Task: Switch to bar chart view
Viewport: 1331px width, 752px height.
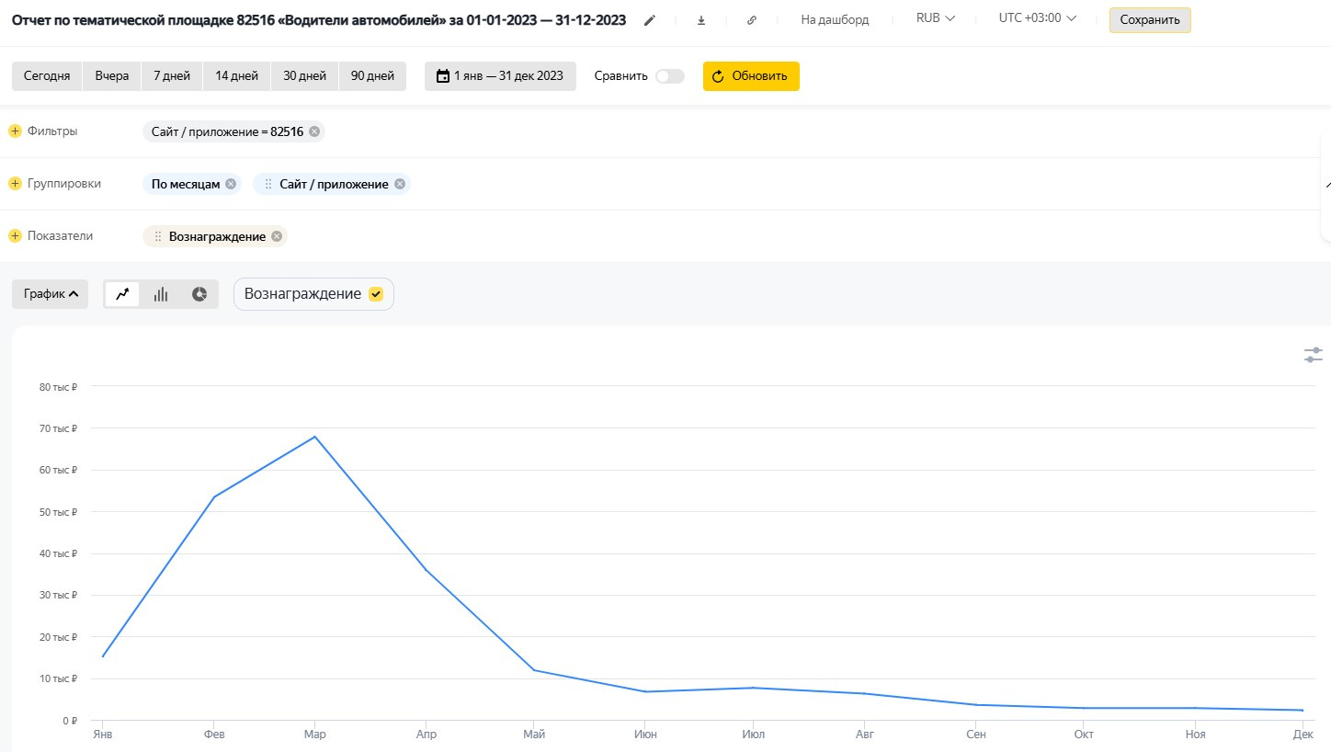Action: coord(161,294)
